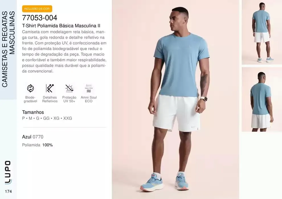Click the Amni Soul ECO logo icon
This screenshot has height=199, width=282.
89,88
